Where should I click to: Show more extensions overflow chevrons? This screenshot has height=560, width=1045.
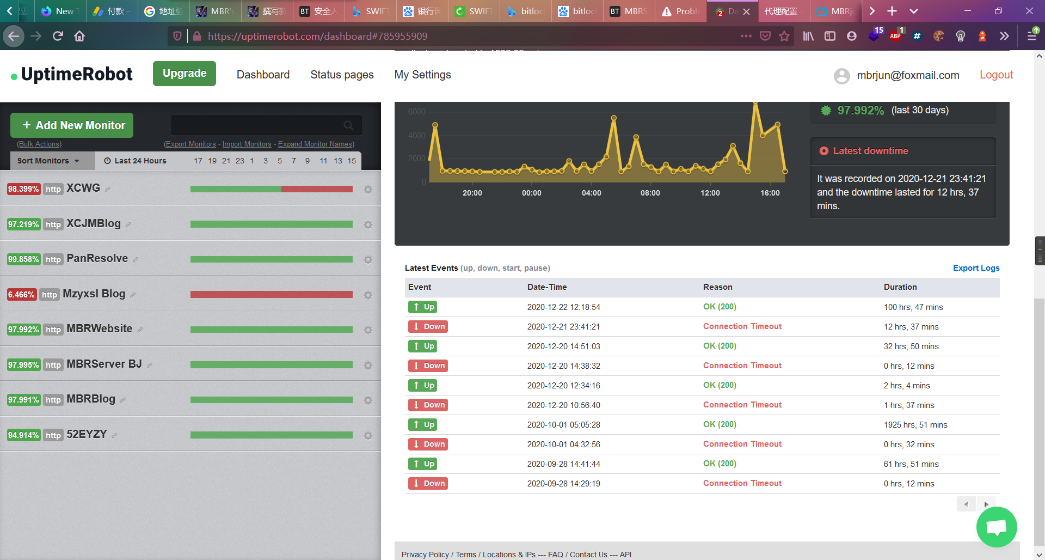pos(1004,36)
